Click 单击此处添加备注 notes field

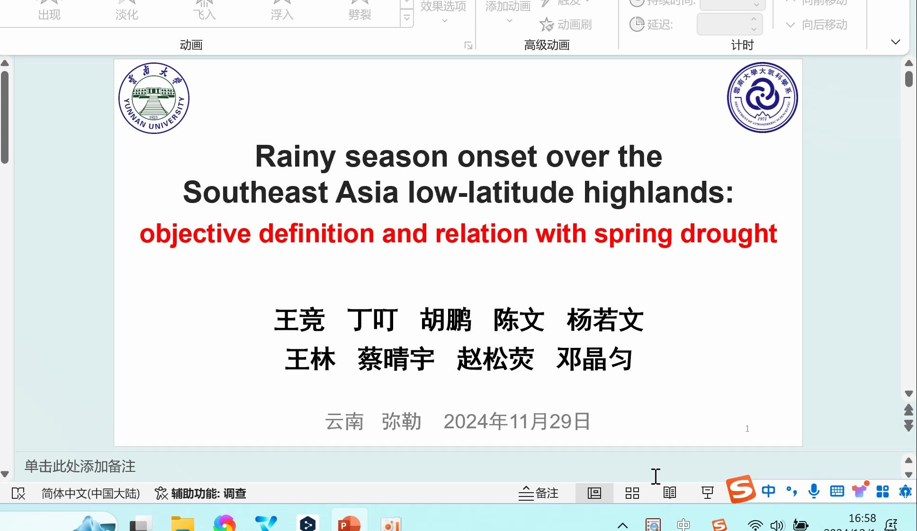pyautogui.click(x=80, y=467)
